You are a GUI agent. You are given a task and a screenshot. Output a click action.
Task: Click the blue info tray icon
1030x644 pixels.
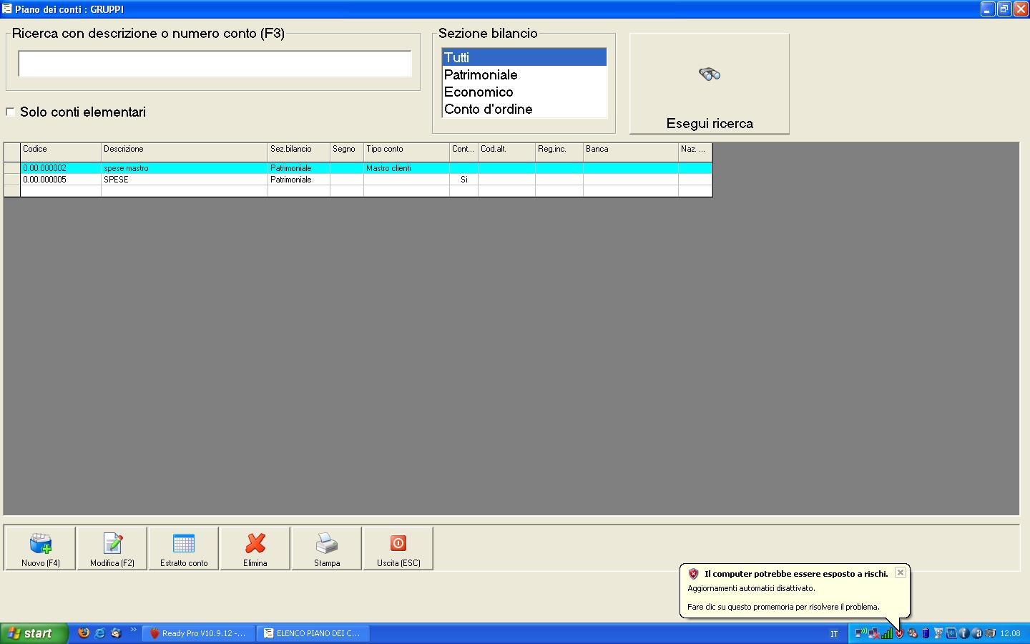pyautogui.click(x=964, y=633)
